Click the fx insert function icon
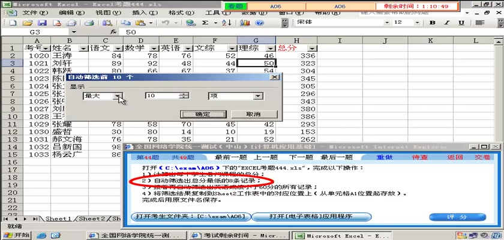The height and width of the screenshot is (240, 504). 113,32
